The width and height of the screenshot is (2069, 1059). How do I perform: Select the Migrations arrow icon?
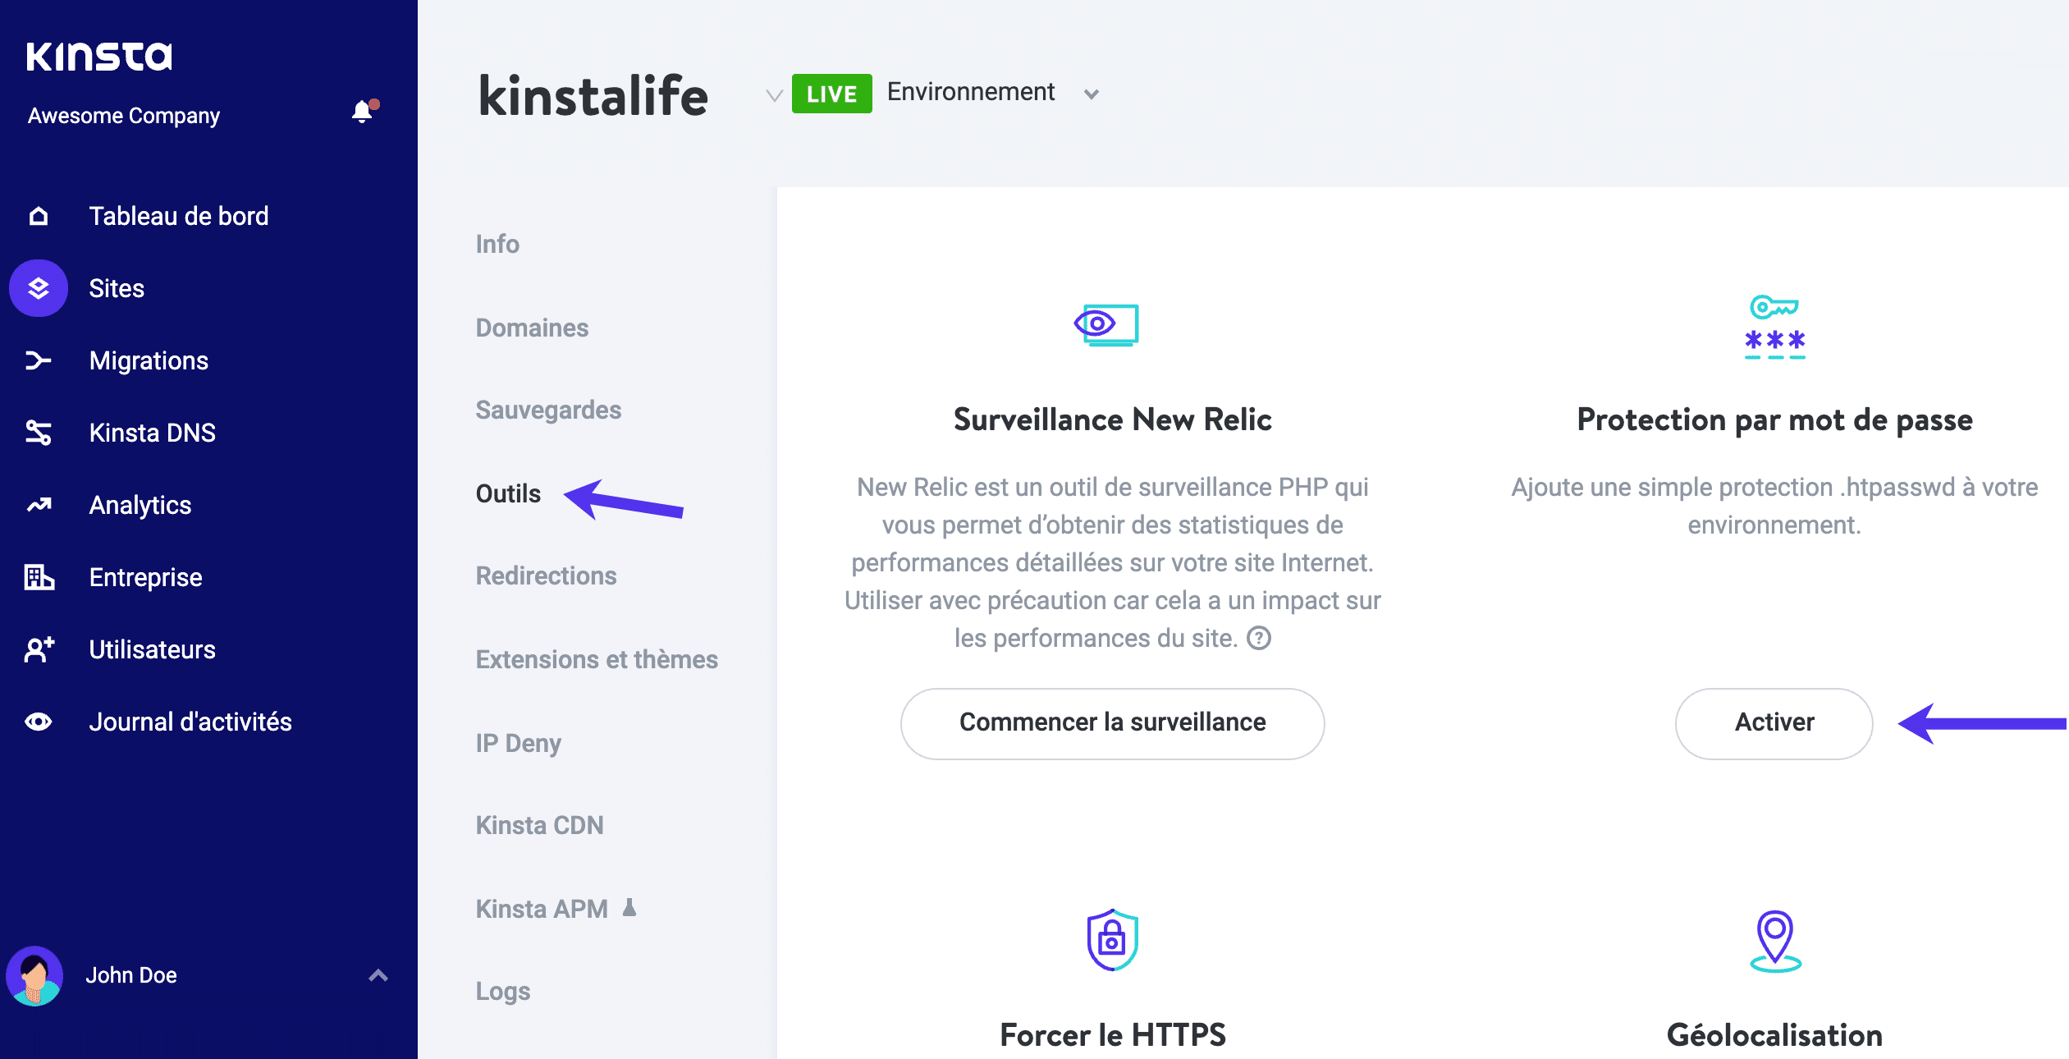[x=36, y=360]
